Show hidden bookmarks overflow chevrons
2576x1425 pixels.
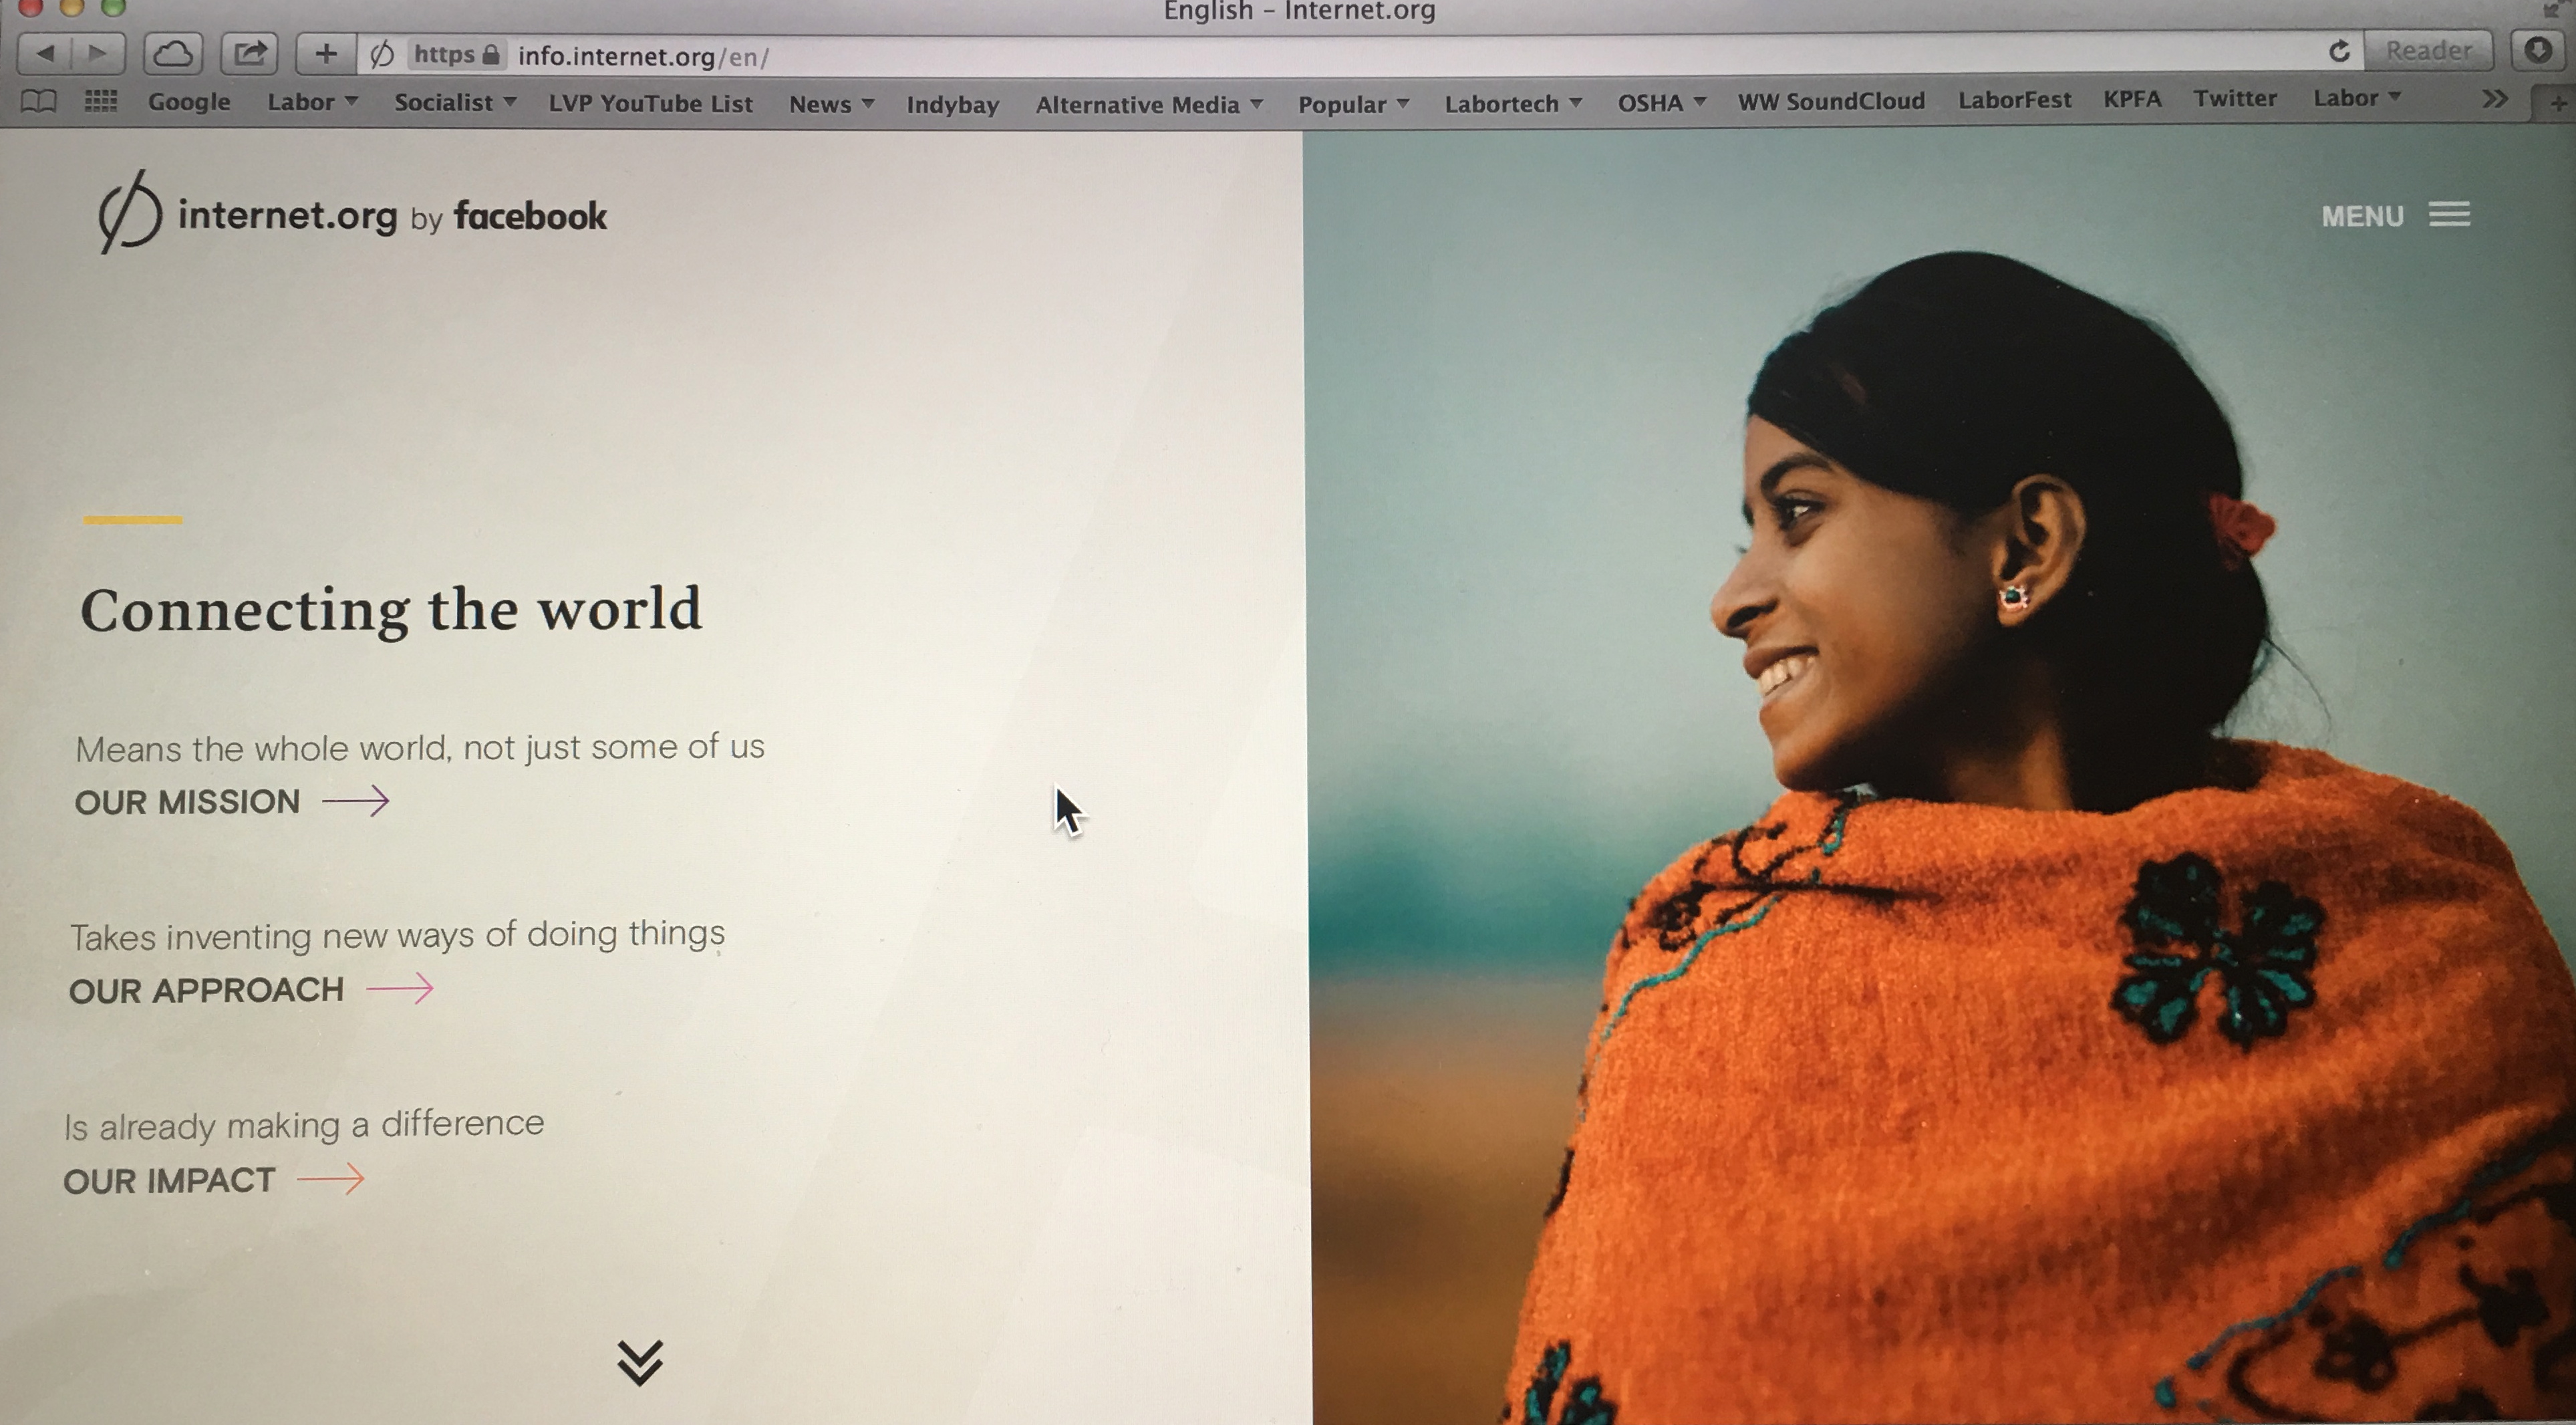2495,99
